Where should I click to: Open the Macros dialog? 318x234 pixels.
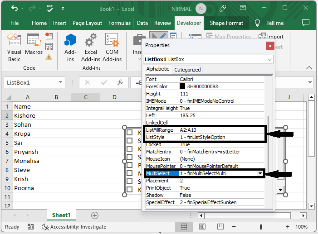pos(34,44)
